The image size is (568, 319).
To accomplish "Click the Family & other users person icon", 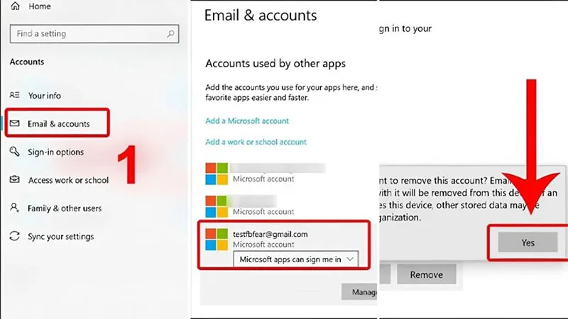I will pos(14,208).
